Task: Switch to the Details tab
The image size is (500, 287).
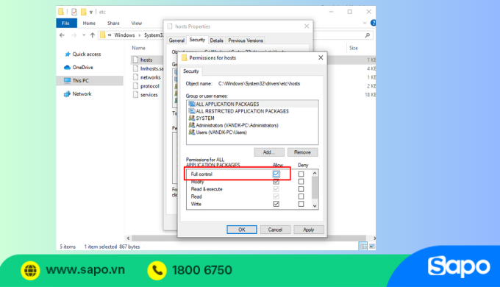Action: click(x=216, y=40)
